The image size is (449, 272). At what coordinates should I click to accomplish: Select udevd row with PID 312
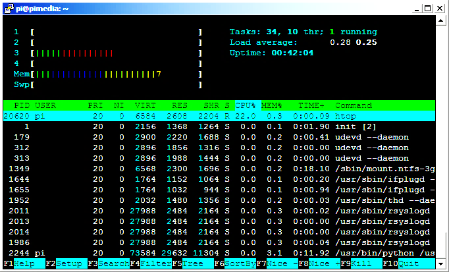[219, 148]
